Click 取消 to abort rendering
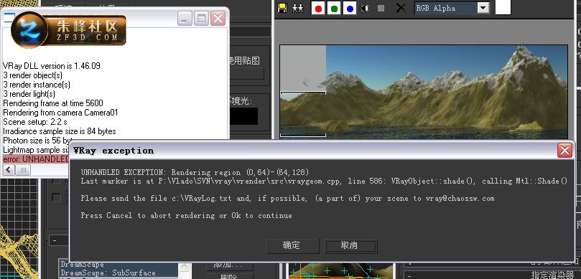The height and width of the screenshot is (279, 581). pos(350,246)
